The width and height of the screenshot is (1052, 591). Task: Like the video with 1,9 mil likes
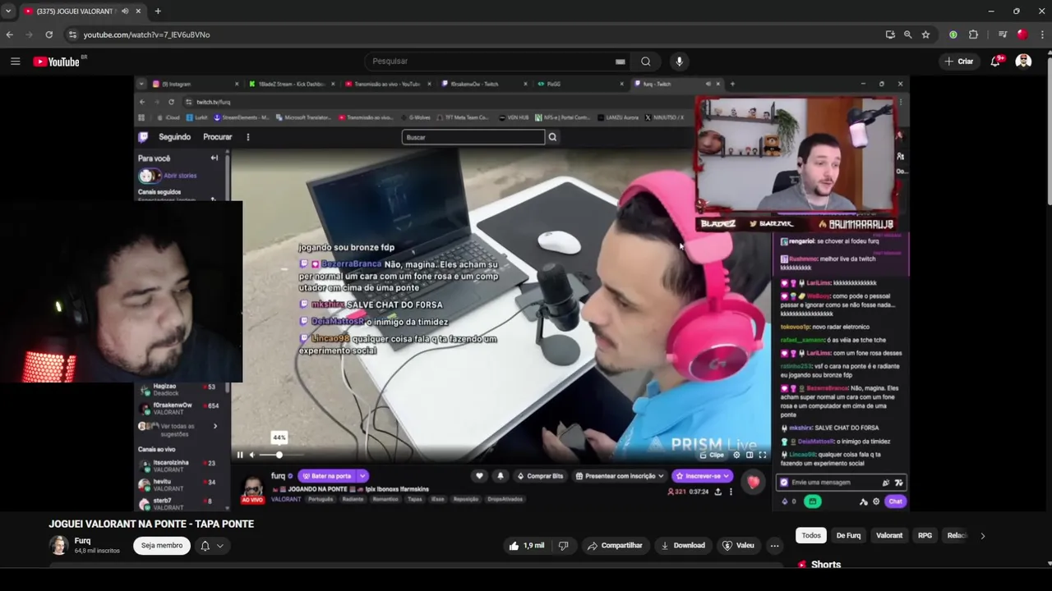coord(526,546)
